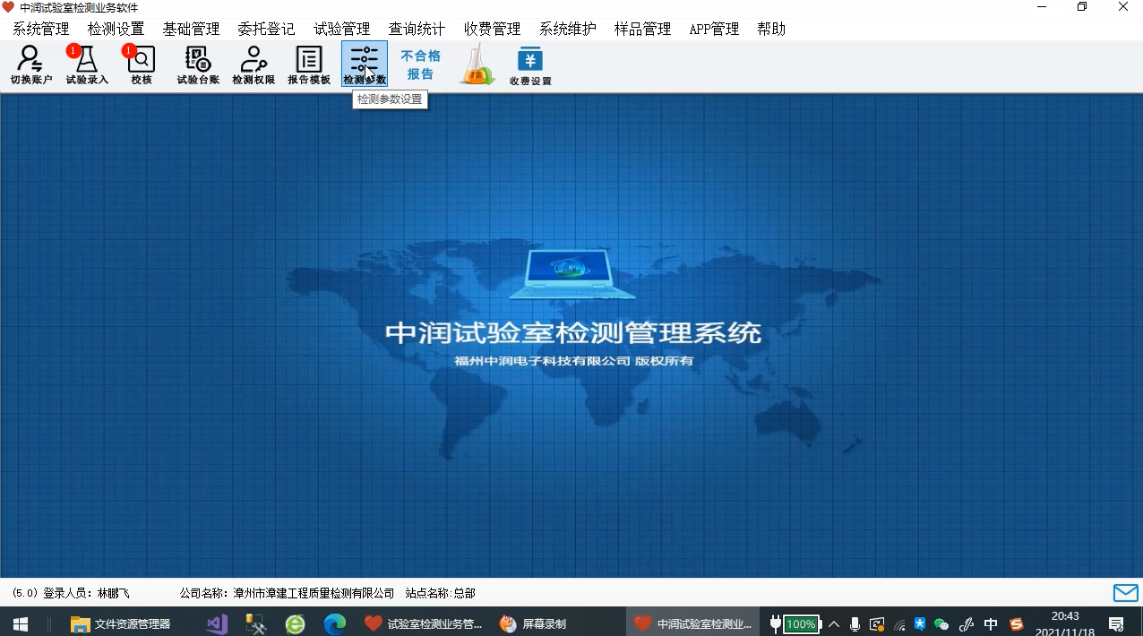Open 试验台账 test ledger
Screen dimensions: 1143x636
[198, 64]
